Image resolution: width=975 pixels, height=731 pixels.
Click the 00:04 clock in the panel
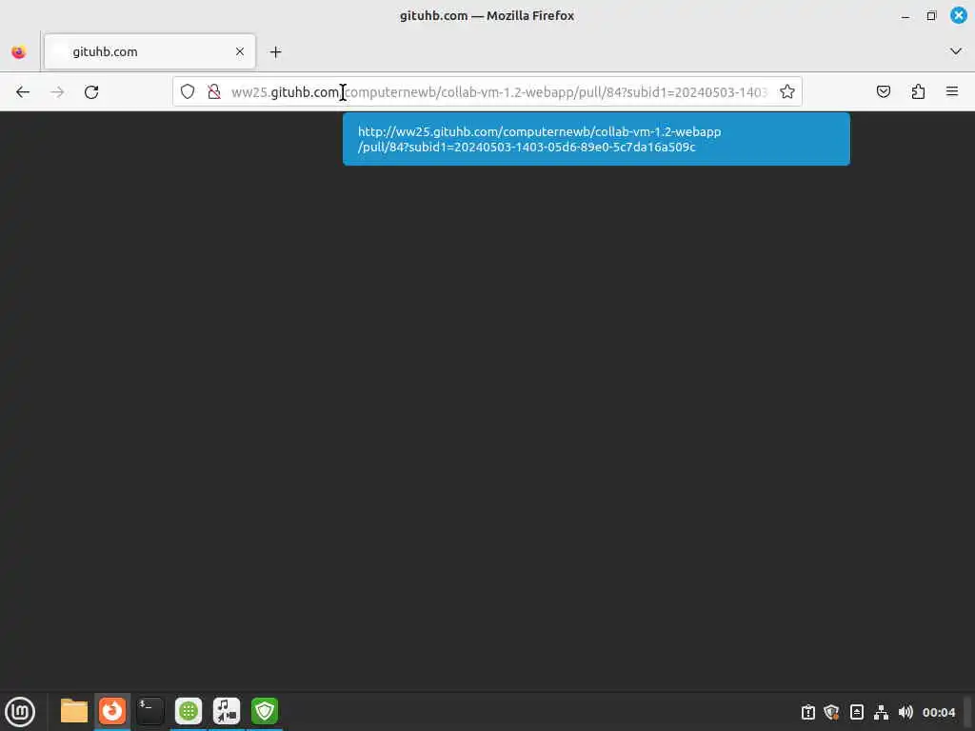click(x=938, y=712)
